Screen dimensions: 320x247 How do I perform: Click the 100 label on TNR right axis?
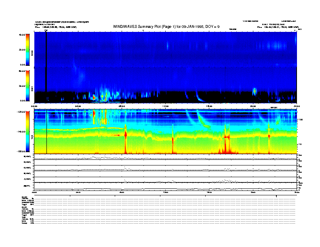point(301,119)
